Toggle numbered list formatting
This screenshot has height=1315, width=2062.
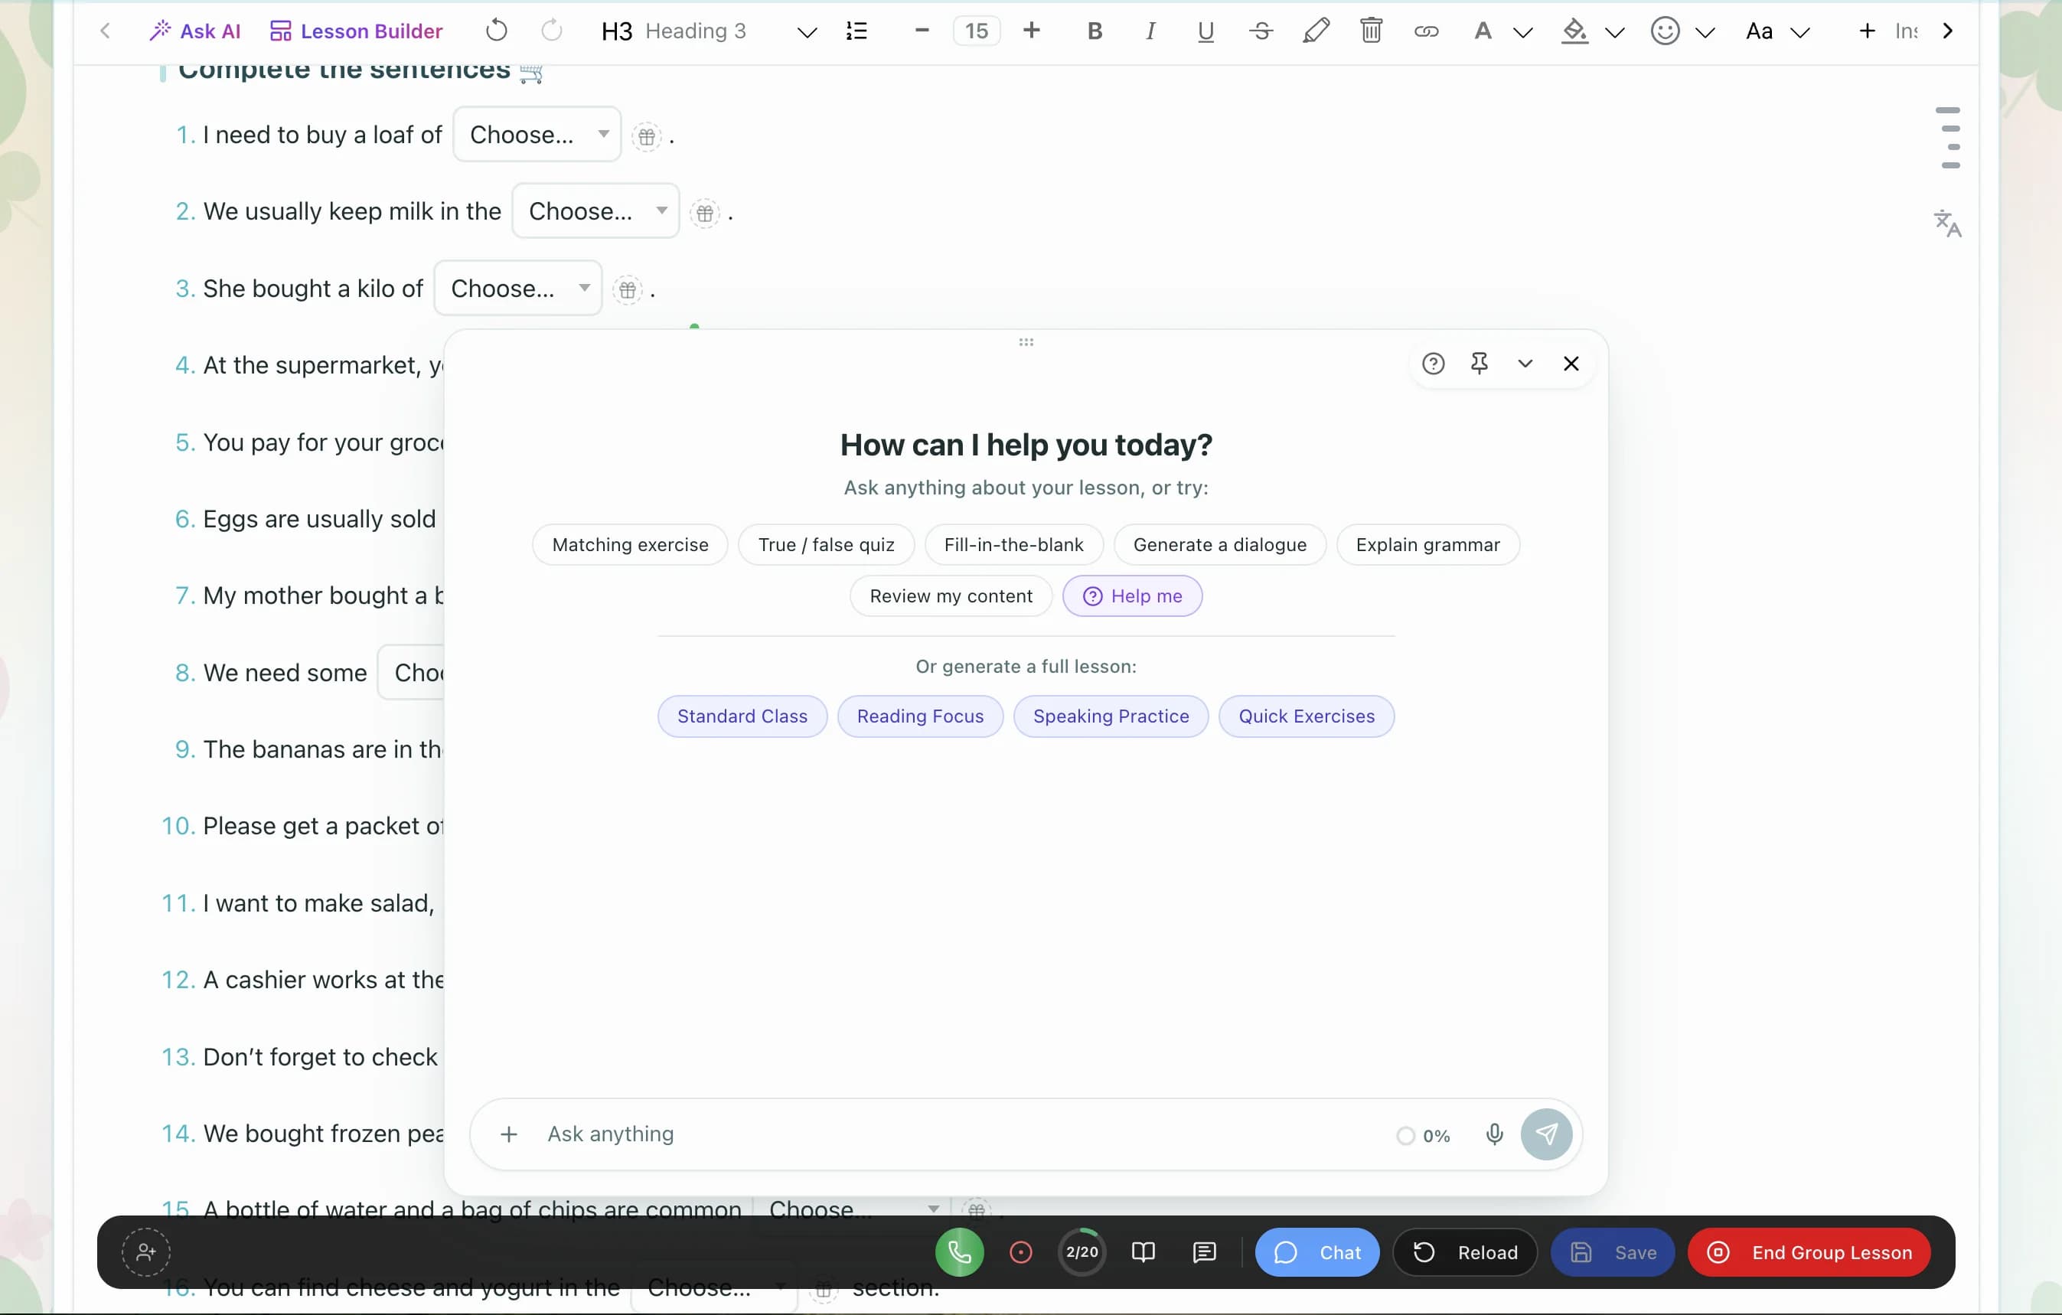pos(856,31)
